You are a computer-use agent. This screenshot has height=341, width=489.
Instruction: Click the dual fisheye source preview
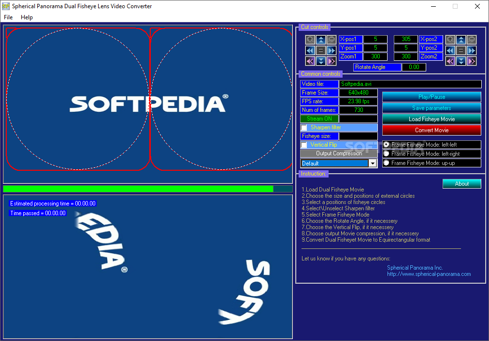pyautogui.click(x=148, y=104)
